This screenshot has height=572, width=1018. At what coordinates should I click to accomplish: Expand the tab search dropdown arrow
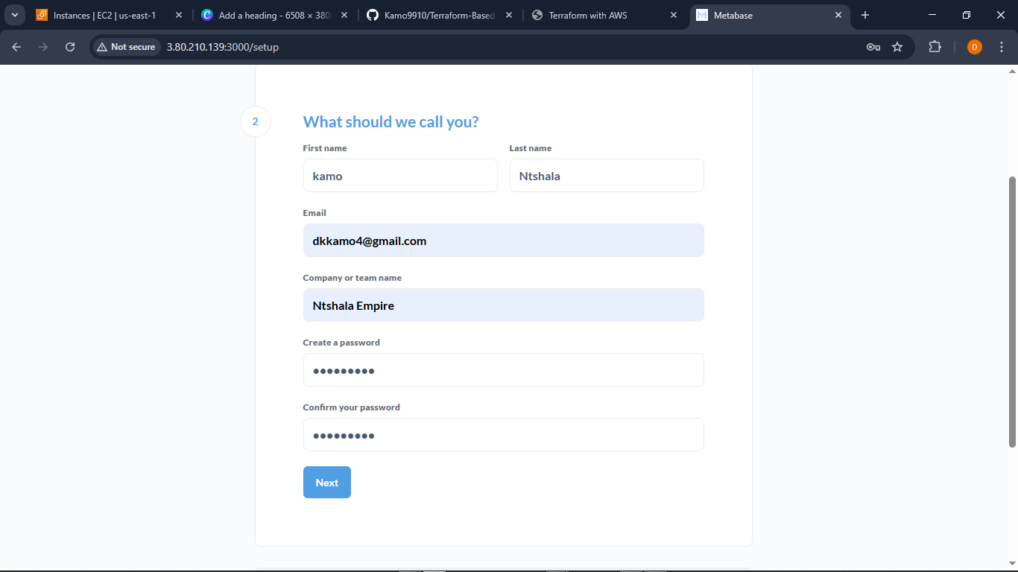coord(14,15)
